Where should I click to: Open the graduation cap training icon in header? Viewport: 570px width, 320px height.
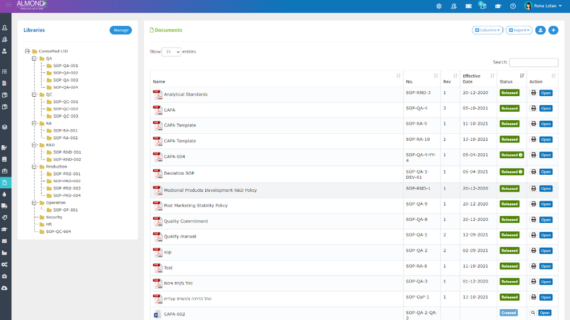point(498,6)
